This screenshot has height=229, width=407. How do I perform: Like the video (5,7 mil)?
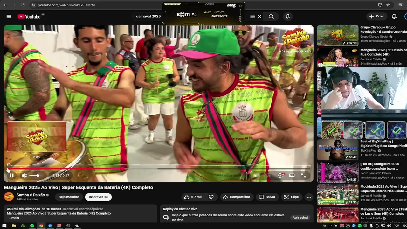(193, 197)
